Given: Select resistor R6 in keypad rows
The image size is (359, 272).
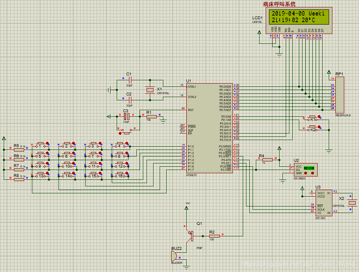Looking at the screenshot, I should [x=19, y=160].
